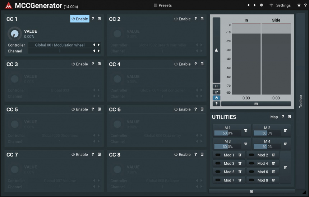Click the MCCGenerator logo
This screenshot has height=197, width=309.
coord(9,6)
